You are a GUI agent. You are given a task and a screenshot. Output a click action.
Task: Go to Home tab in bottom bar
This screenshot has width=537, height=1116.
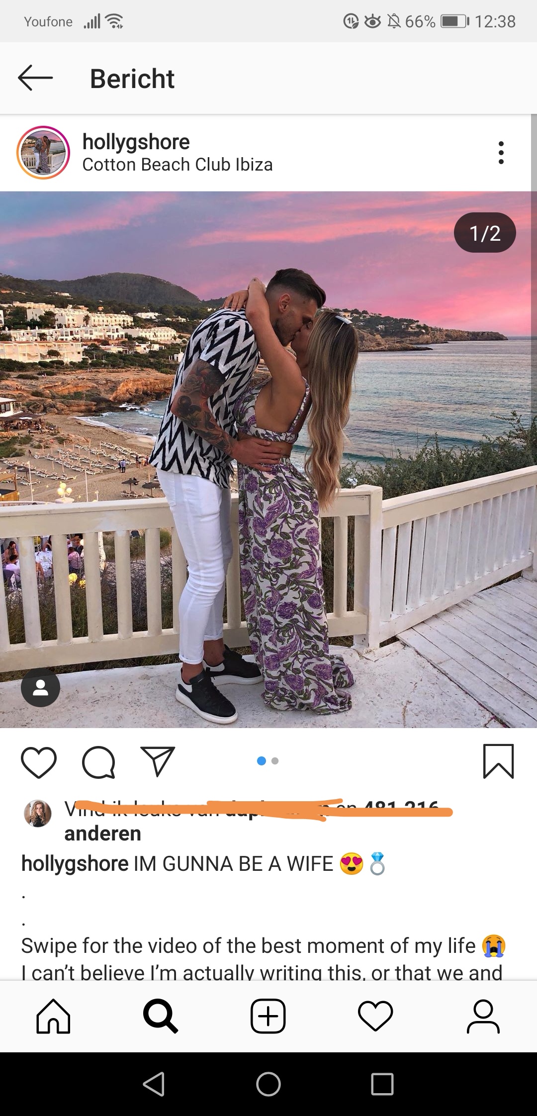[53, 1016]
